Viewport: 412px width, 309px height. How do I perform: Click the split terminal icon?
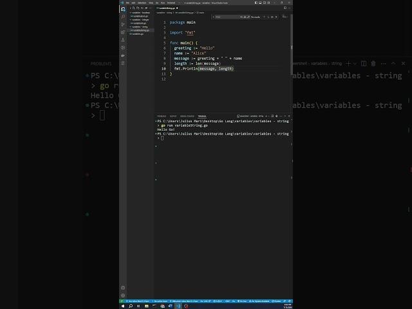272,116
